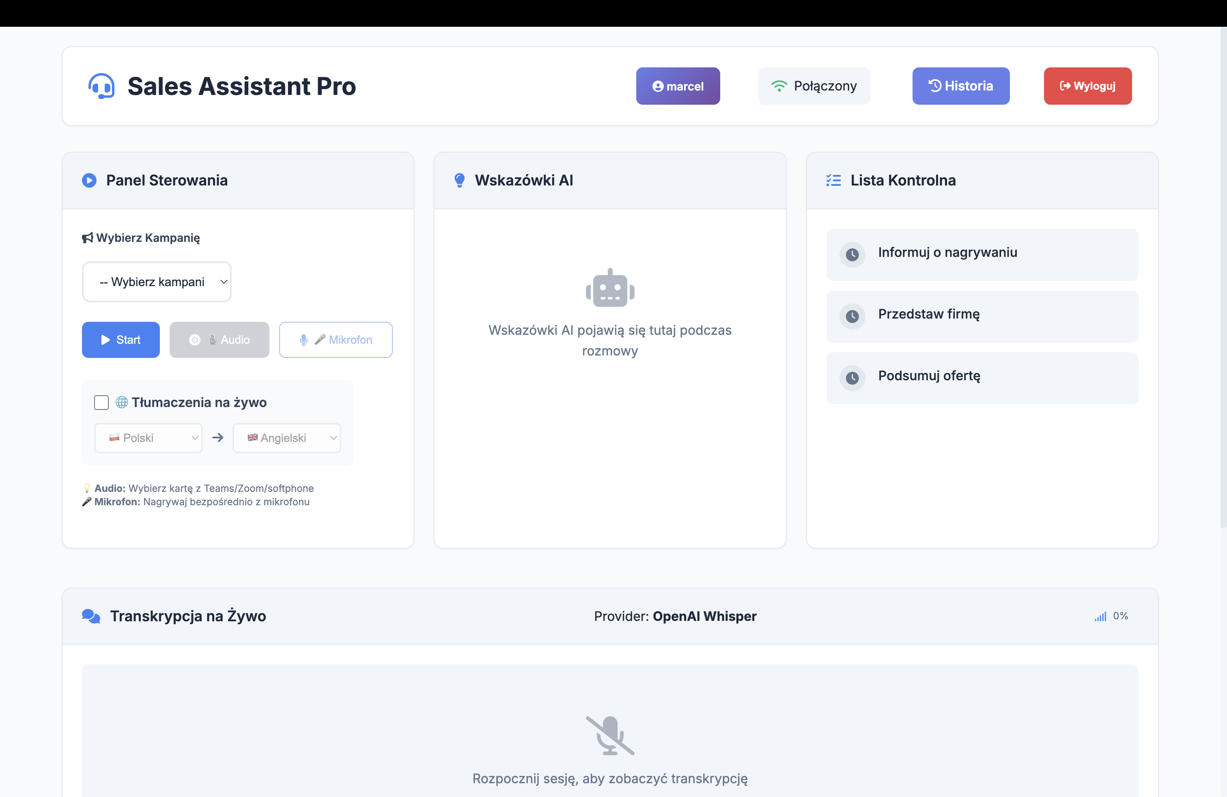Click the muted microphone icon in transcription
The height and width of the screenshot is (797, 1227).
pos(610,736)
